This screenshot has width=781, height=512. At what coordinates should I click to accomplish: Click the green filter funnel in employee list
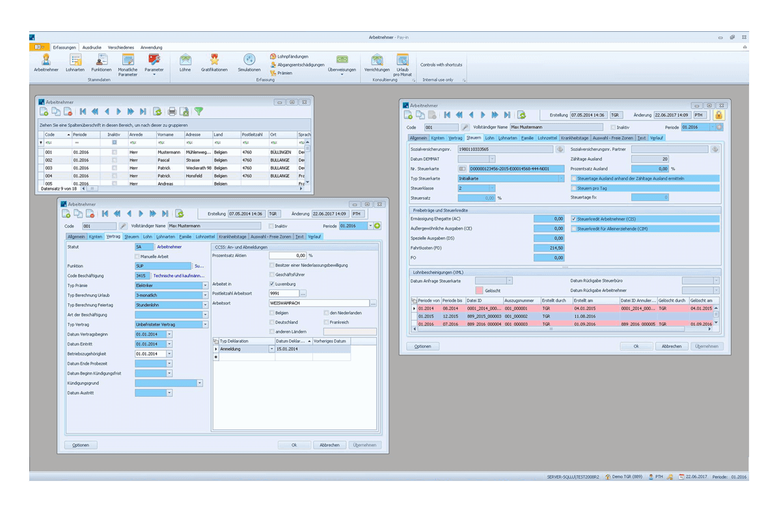tap(199, 112)
